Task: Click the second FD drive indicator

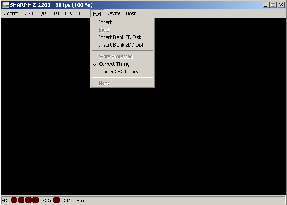Action: click(x=21, y=200)
